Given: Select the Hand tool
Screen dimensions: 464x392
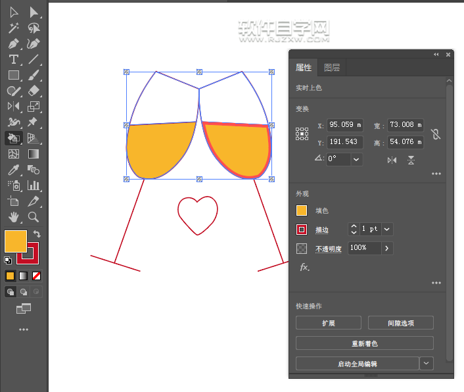Looking at the screenshot, I should coord(14,217).
